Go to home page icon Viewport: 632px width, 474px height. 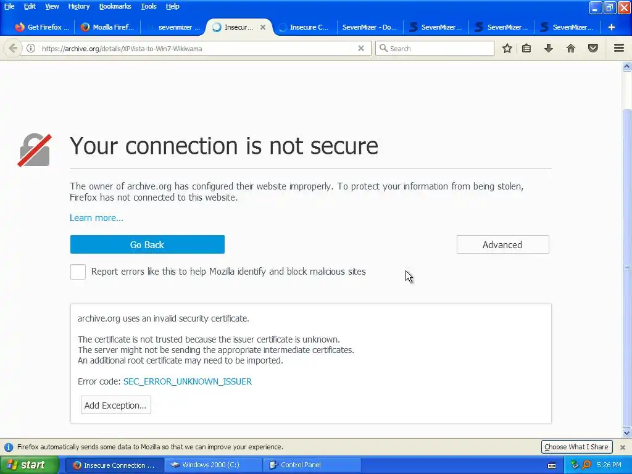[571, 48]
